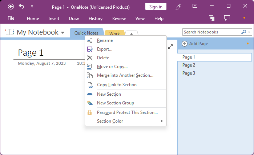Viewport: 254px width, 155px height.
Task: Click the Section Color submenu arrow
Action: 162,121
